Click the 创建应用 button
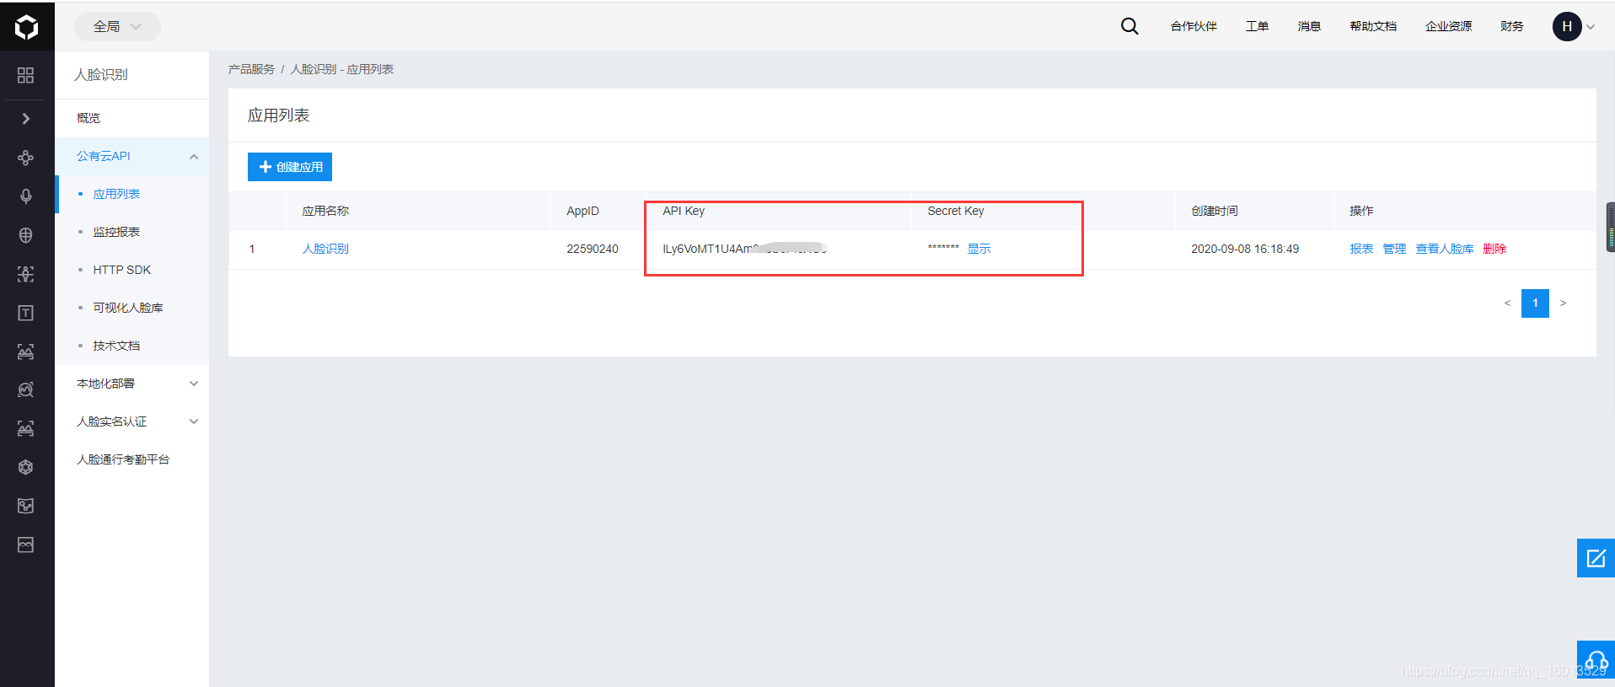This screenshot has width=1615, height=687. (x=290, y=167)
